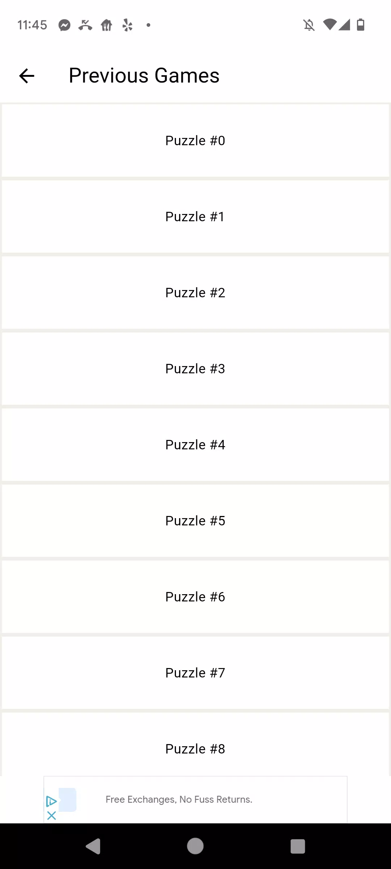Tap the AdChoices triangle icon
The image size is (391, 869).
point(51,801)
